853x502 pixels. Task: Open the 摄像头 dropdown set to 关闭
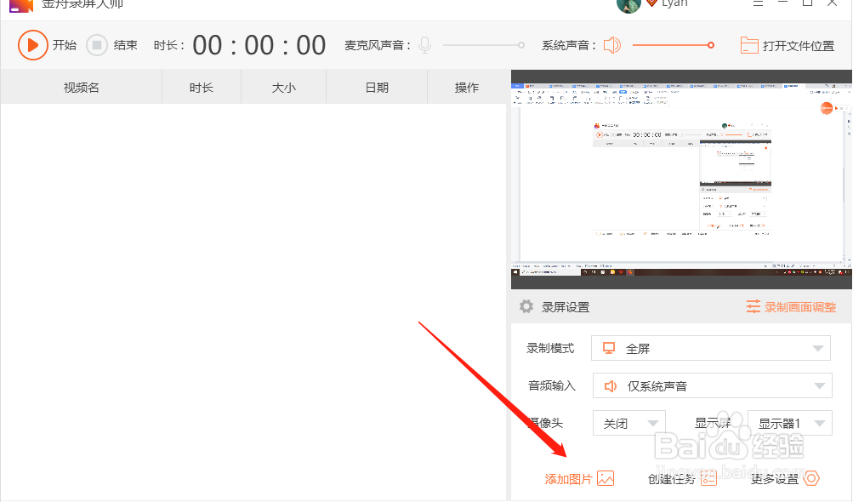628,422
